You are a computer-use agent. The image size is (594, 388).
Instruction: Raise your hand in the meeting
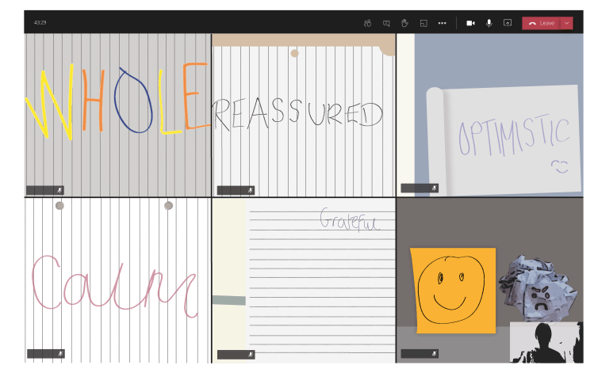(404, 23)
